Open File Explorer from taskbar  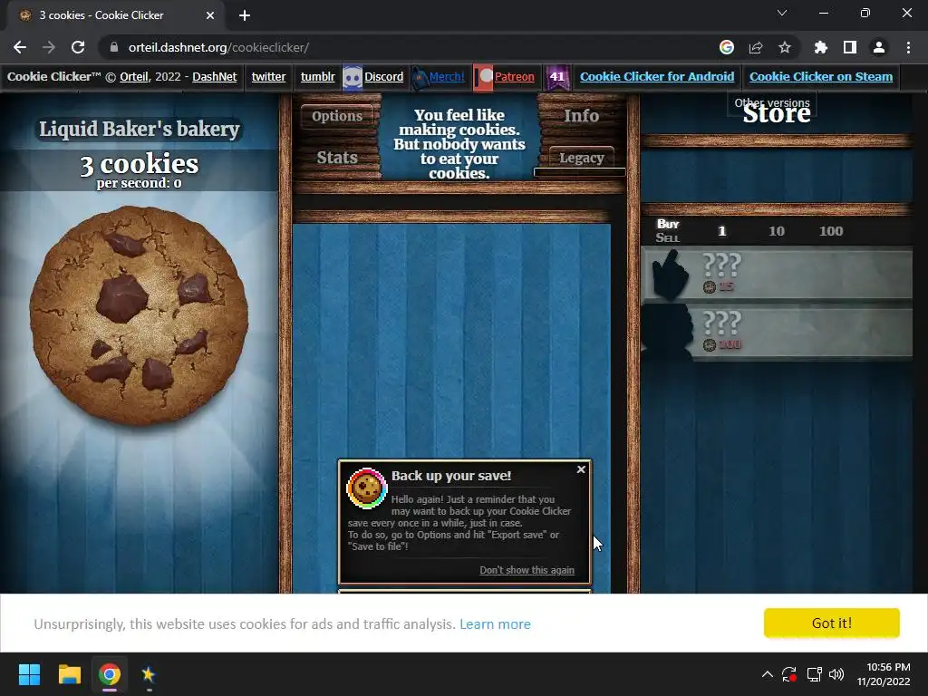point(69,674)
